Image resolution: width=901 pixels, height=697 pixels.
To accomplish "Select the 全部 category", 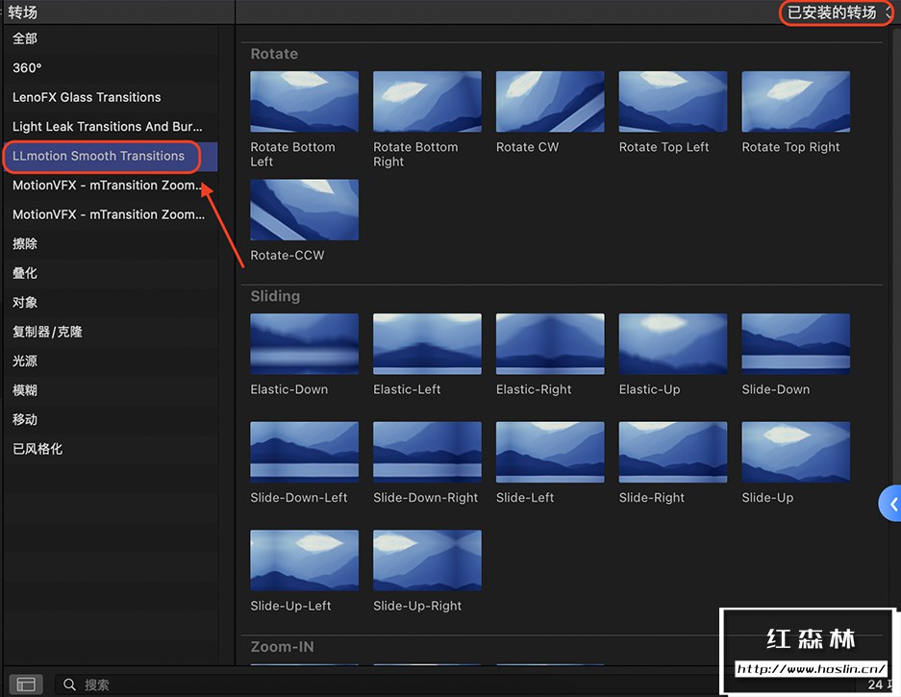I will coord(25,38).
